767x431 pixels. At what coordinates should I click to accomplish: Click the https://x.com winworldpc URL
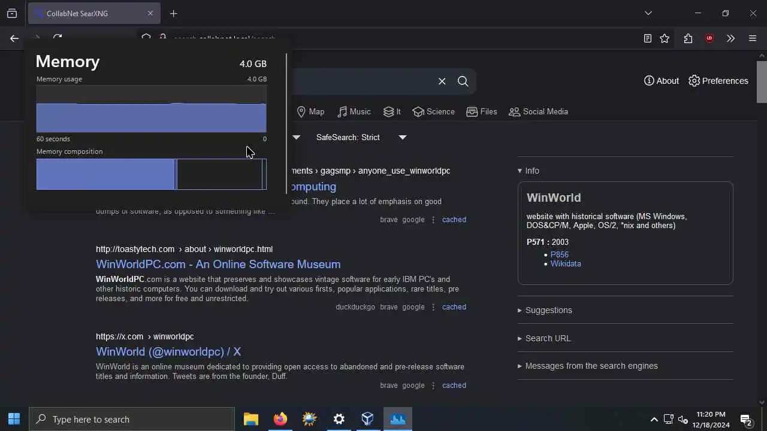145,336
